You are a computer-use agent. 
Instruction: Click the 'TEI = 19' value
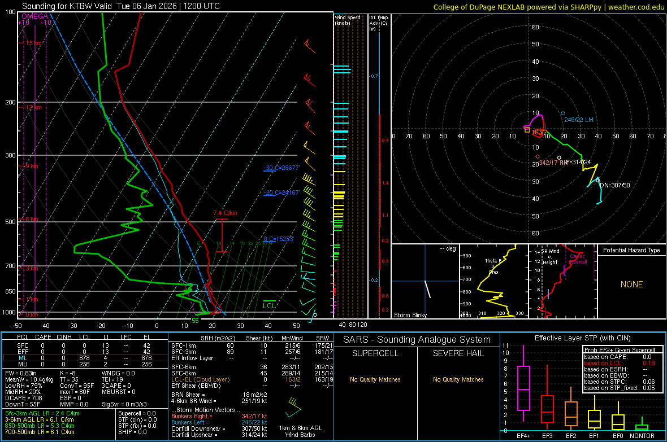click(x=112, y=379)
